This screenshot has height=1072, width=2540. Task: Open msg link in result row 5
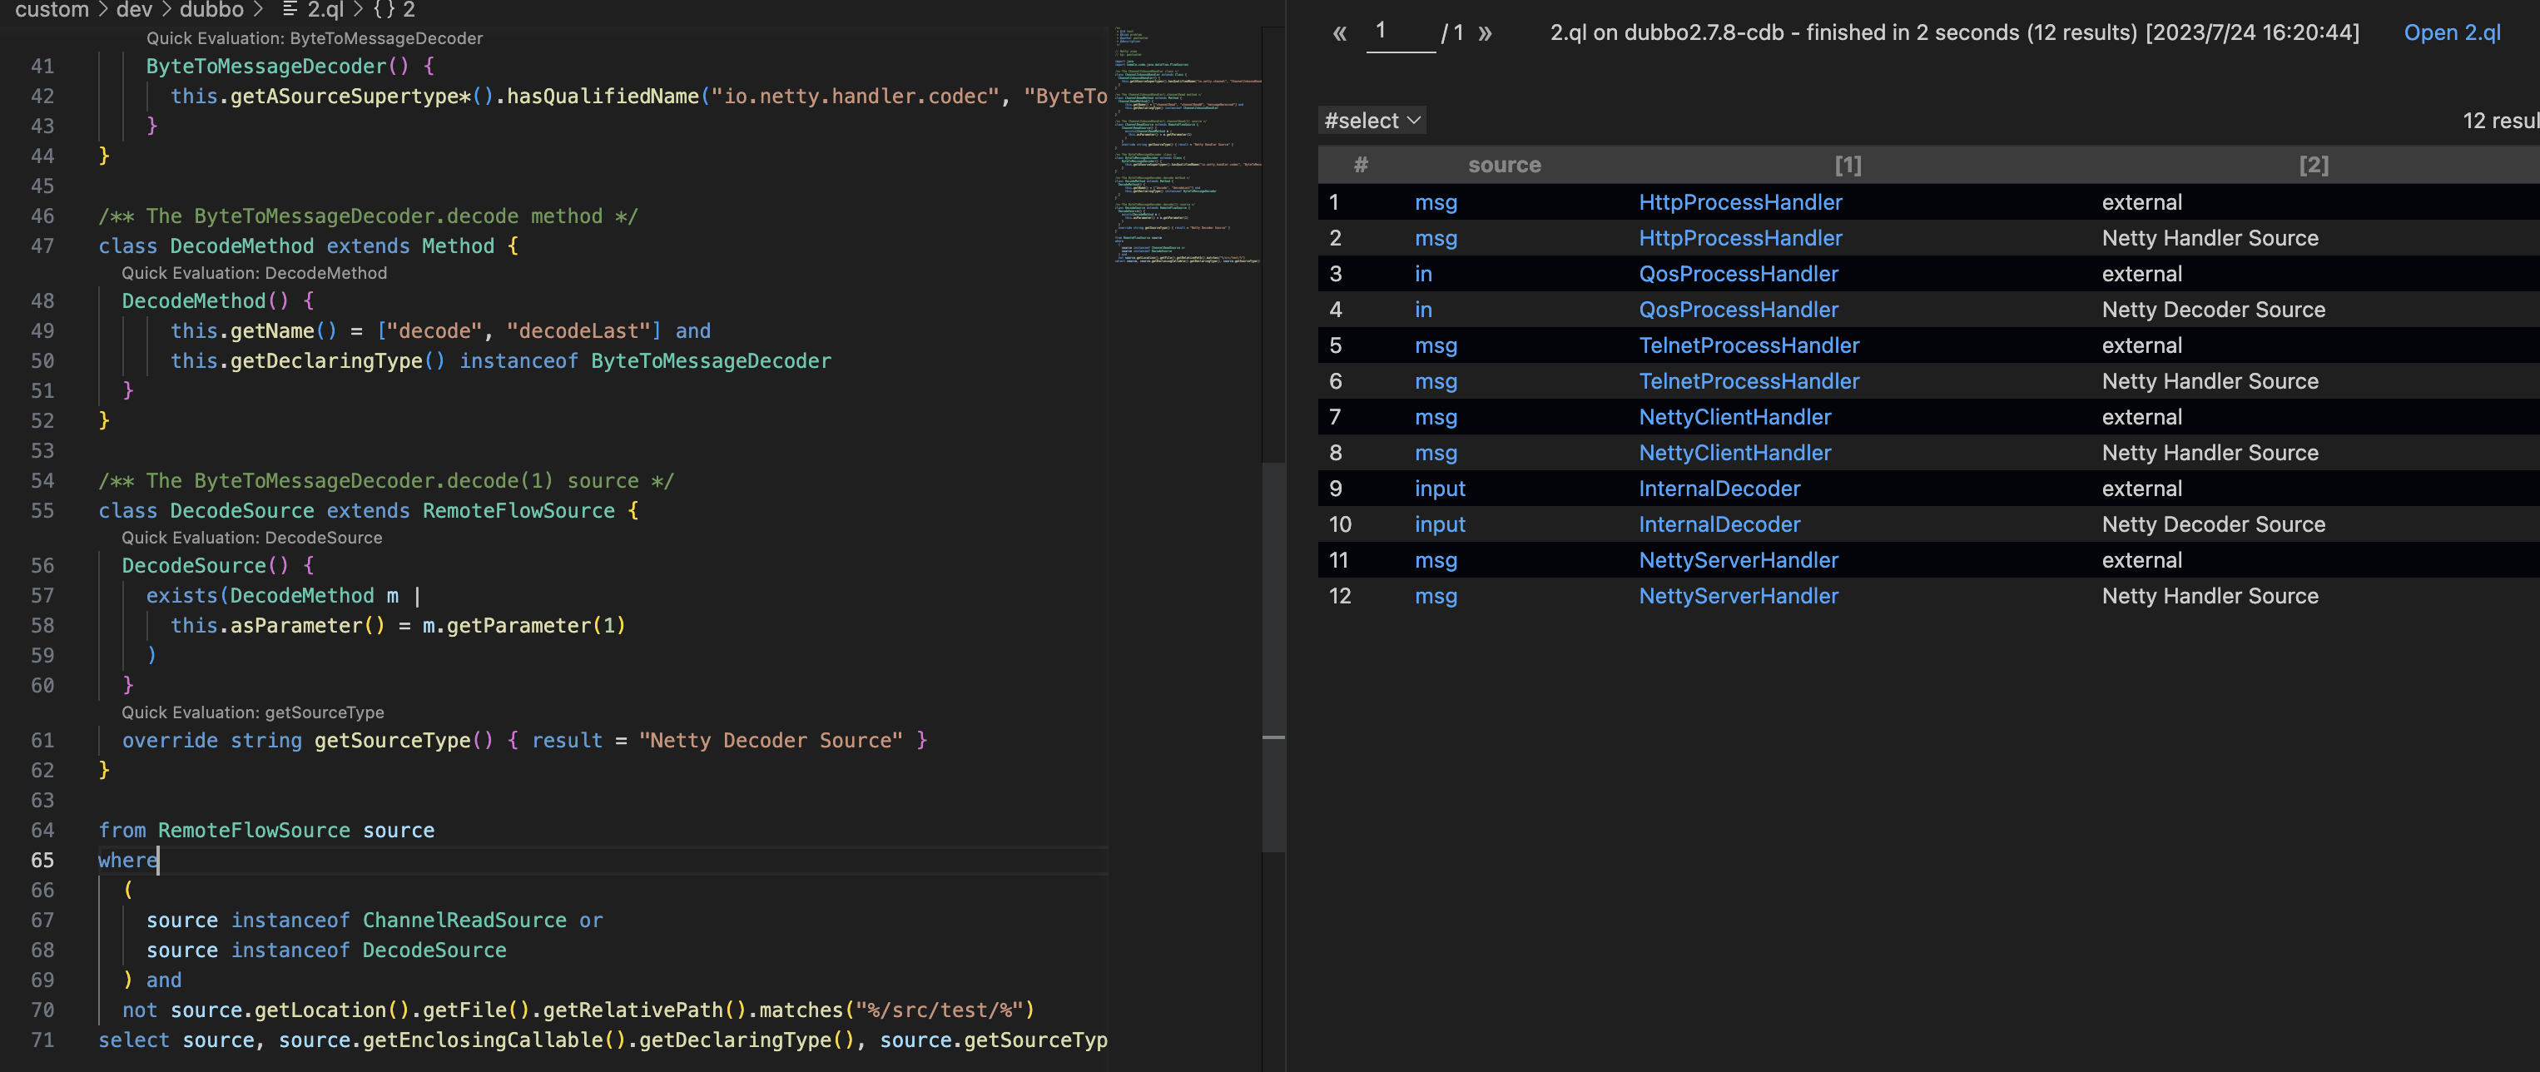(1436, 345)
